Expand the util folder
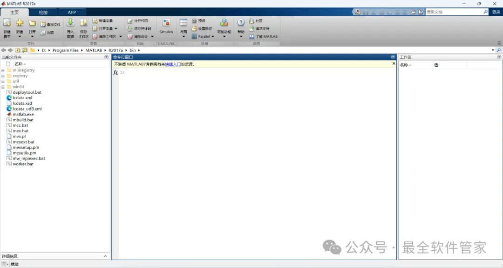 3,82
